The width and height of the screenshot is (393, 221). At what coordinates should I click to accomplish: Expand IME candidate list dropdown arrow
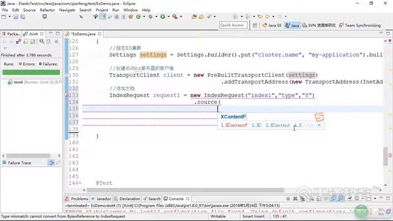click(x=319, y=125)
